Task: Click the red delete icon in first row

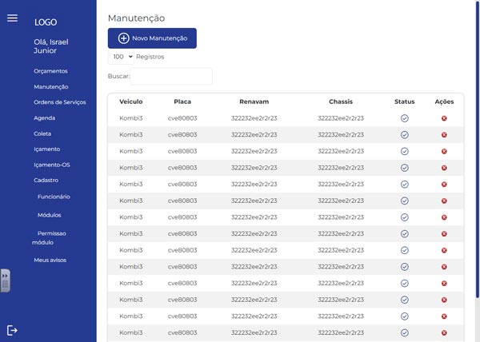Action: point(444,118)
